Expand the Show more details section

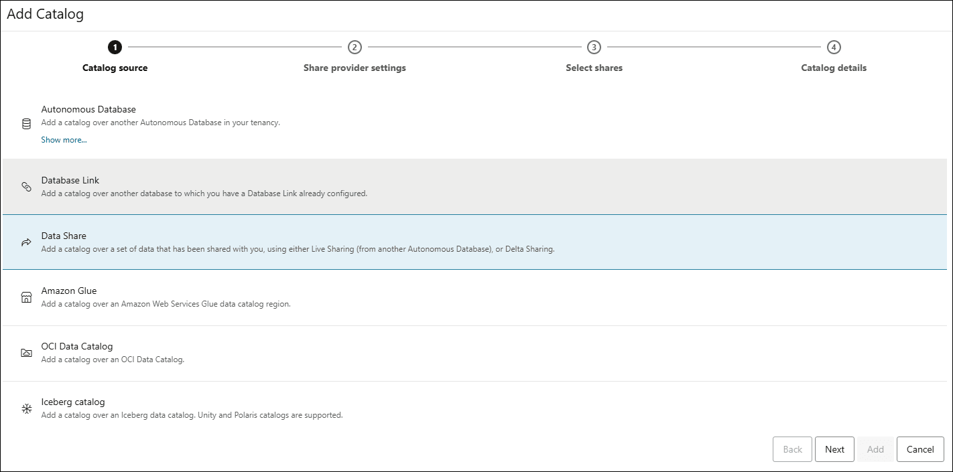(x=64, y=139)
